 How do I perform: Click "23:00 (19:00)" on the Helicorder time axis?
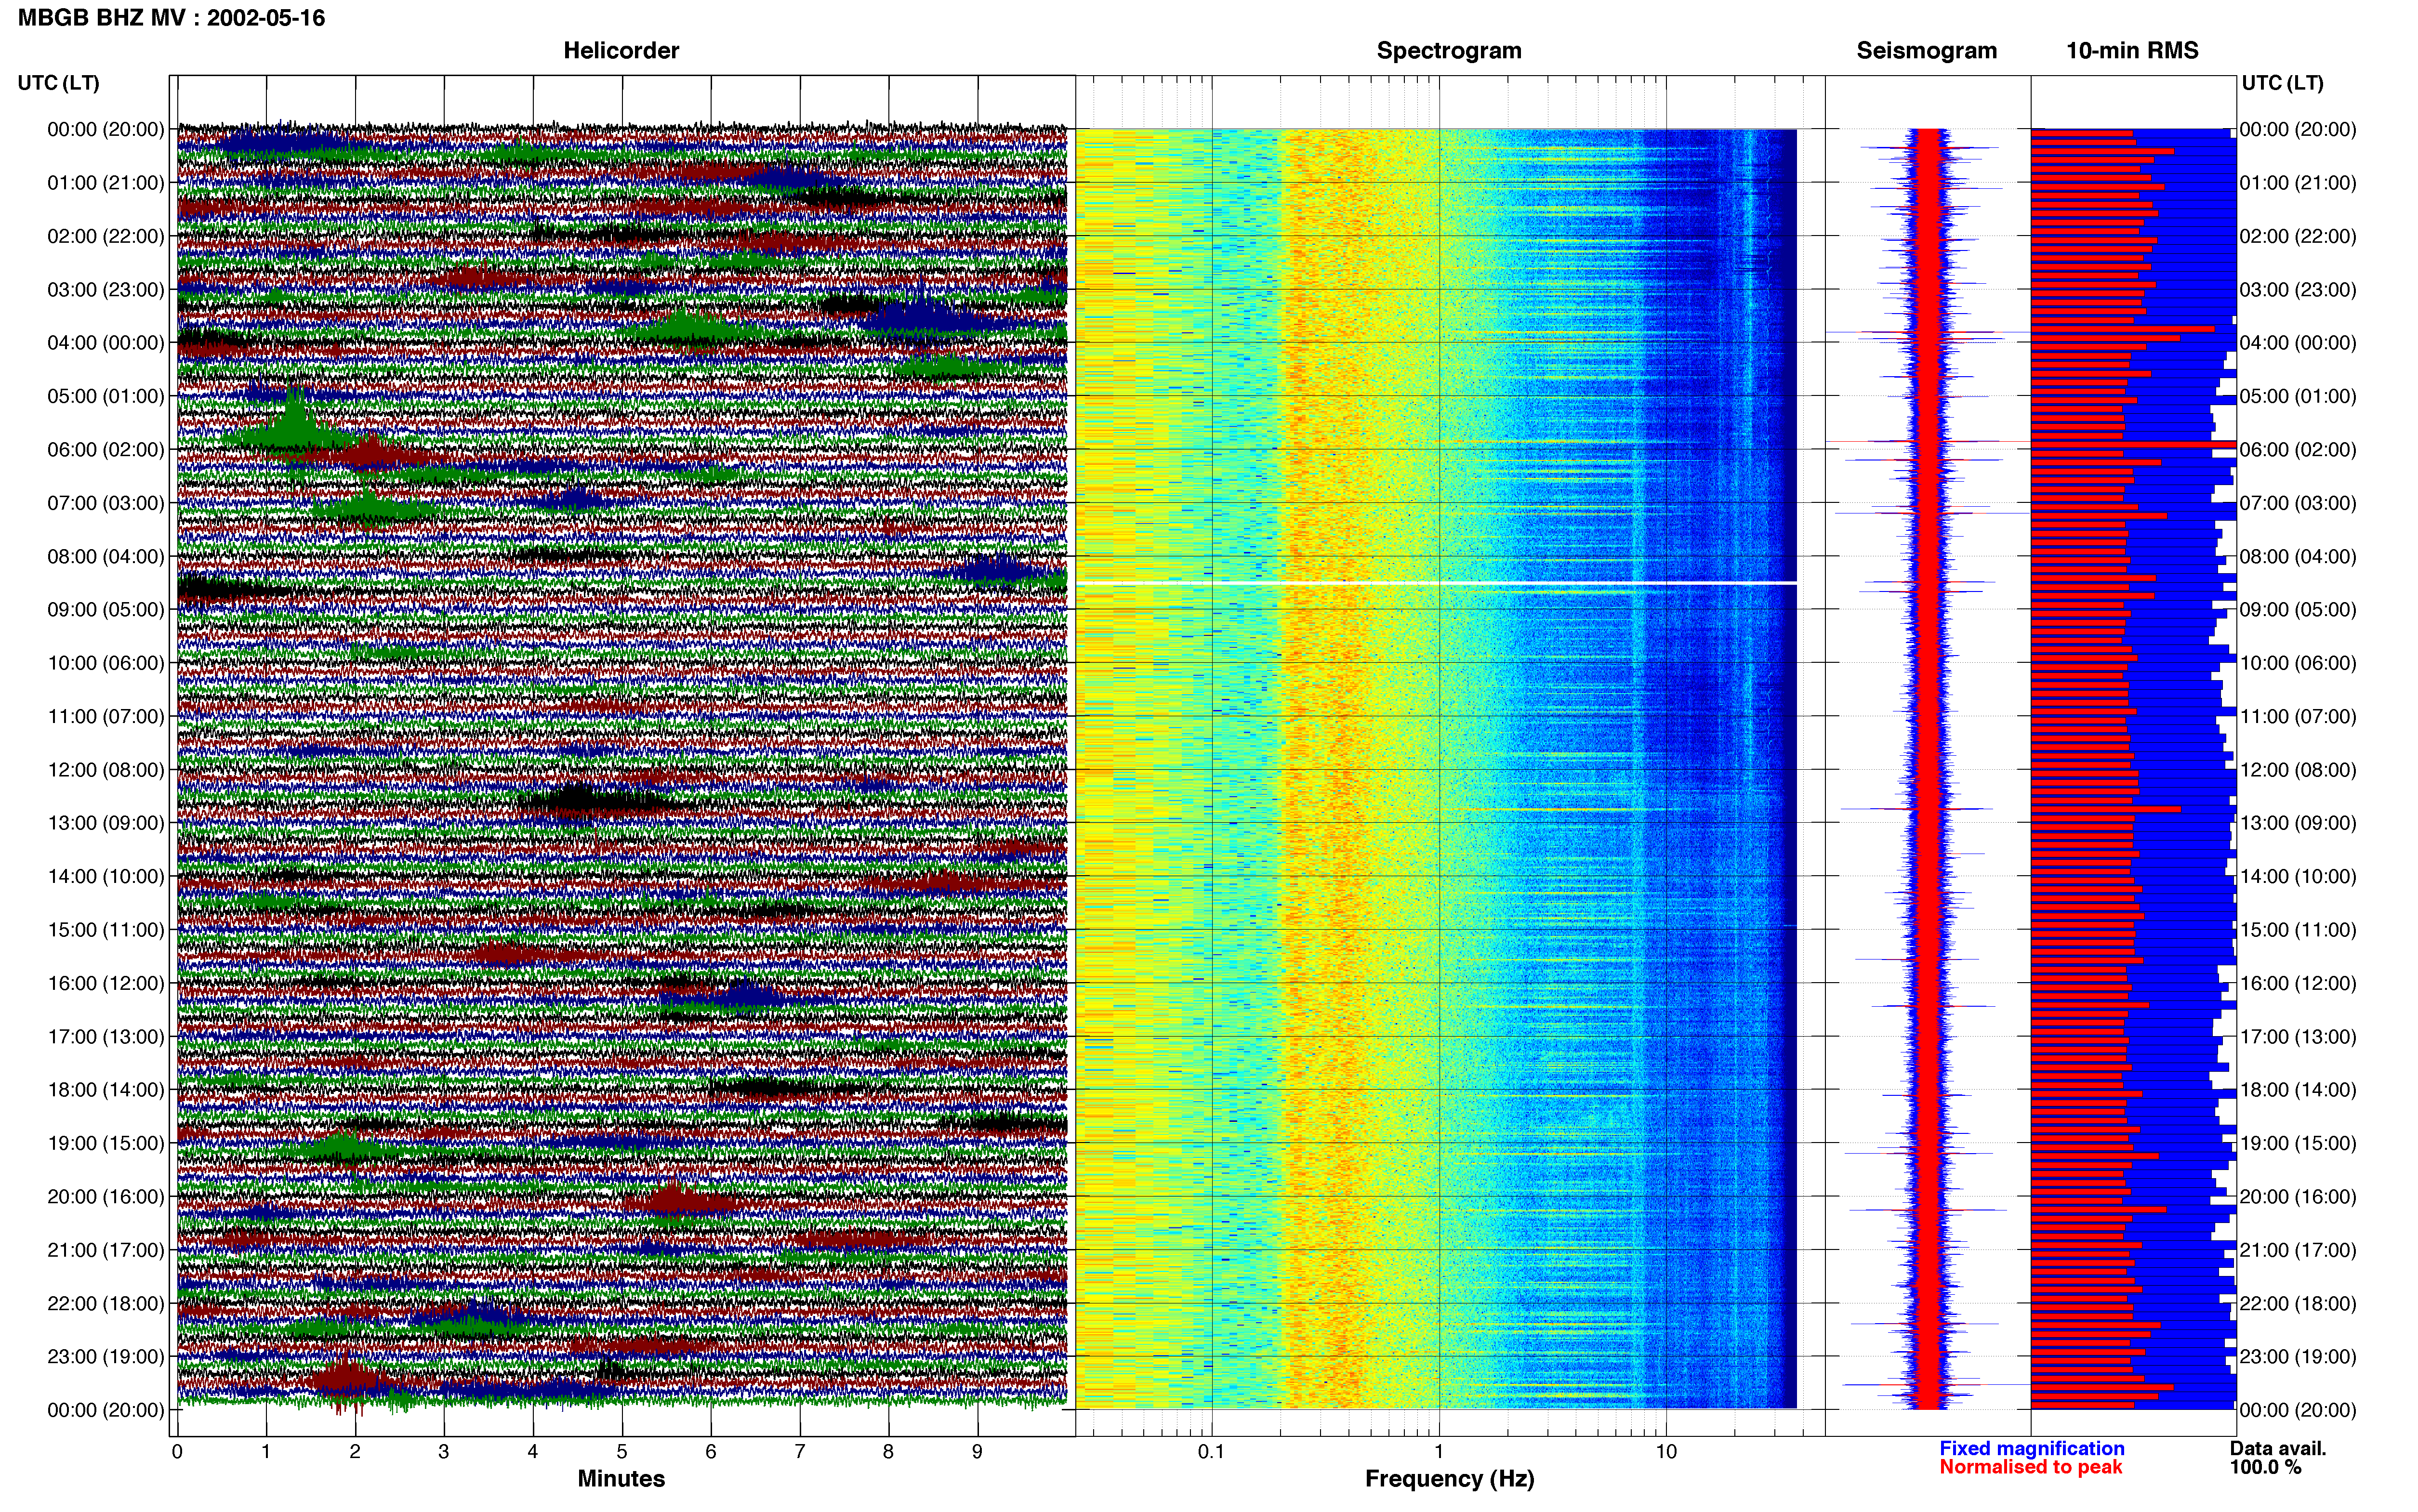[x=106, y=1357]
